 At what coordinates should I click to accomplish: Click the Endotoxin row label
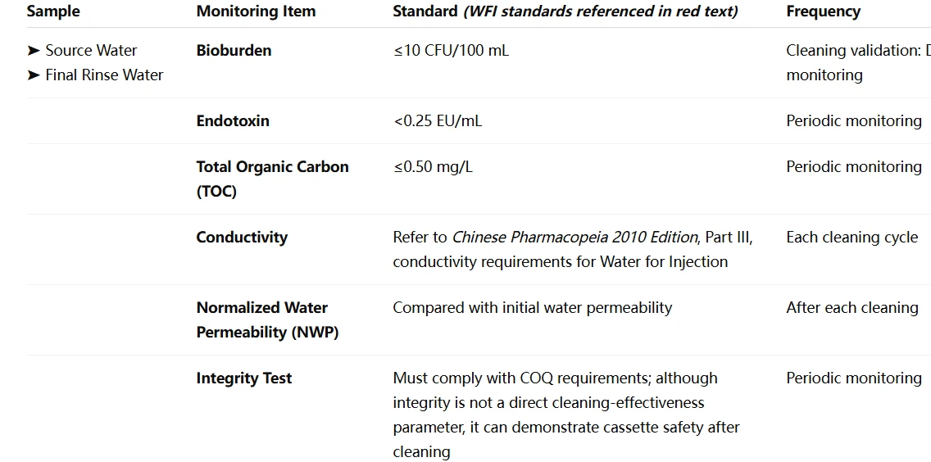click(x=233, y=121)
